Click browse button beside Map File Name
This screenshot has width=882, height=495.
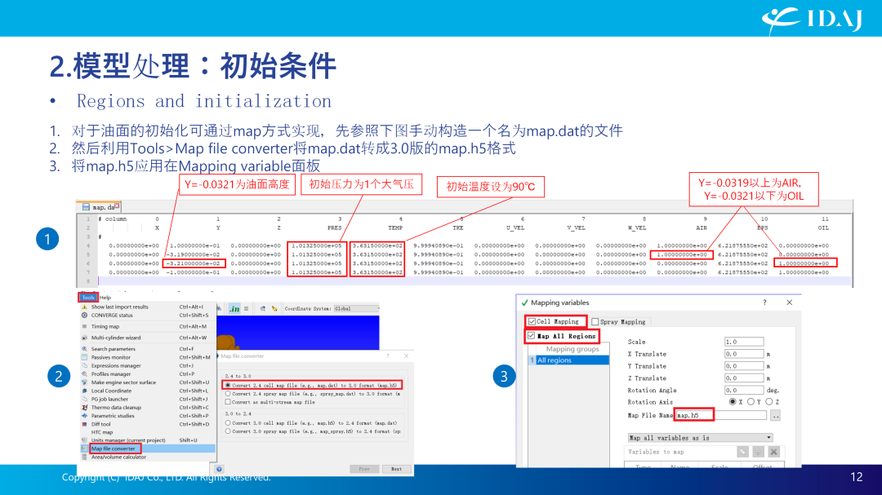pyautogui.click(x=776, y=416)
